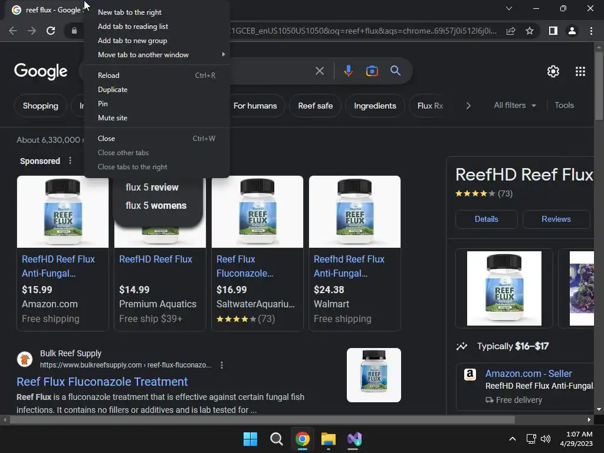This screenshot has height=453, width=604.
Task: Select Add tab to new group
Action: click(x=157, y=41)
